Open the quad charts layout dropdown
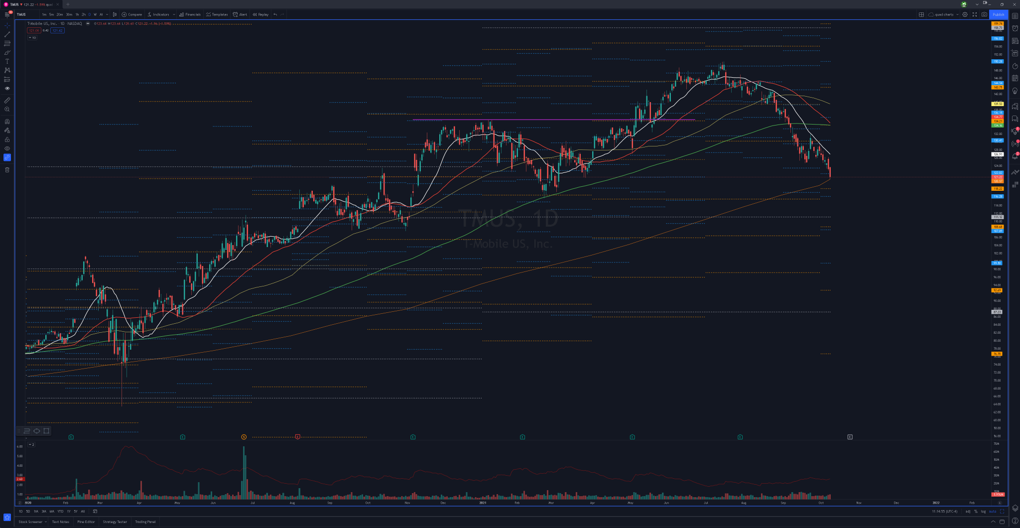The image size is (1020, 528). (x=942, y=14)
